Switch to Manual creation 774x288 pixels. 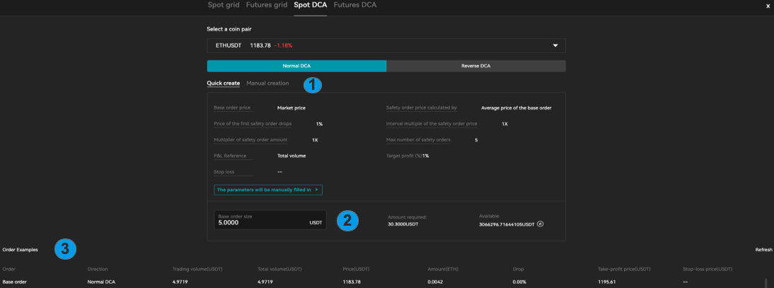pyautogui.click(x=267, y=83)
